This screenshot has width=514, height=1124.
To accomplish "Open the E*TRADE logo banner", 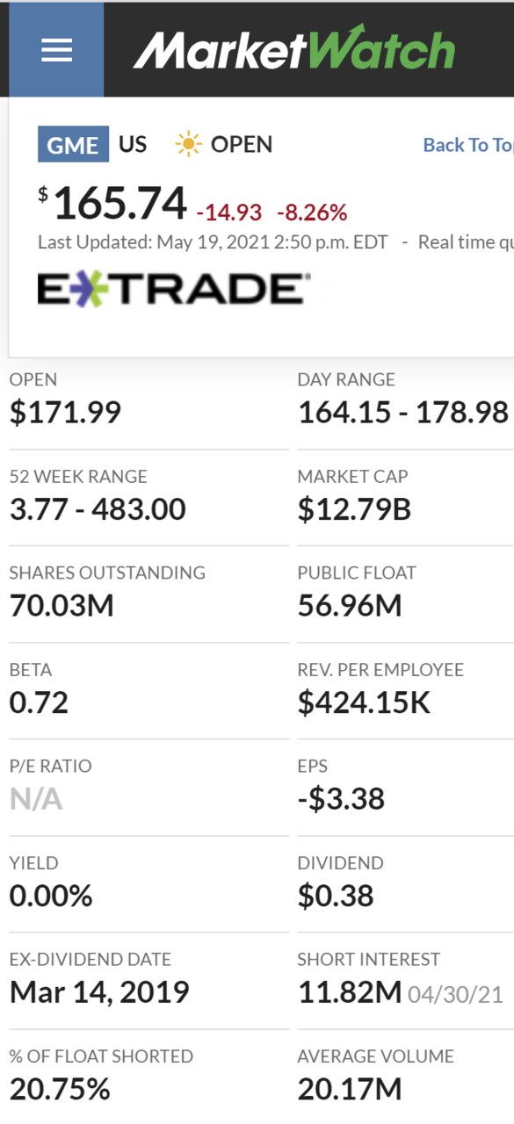I will [174, 289].
